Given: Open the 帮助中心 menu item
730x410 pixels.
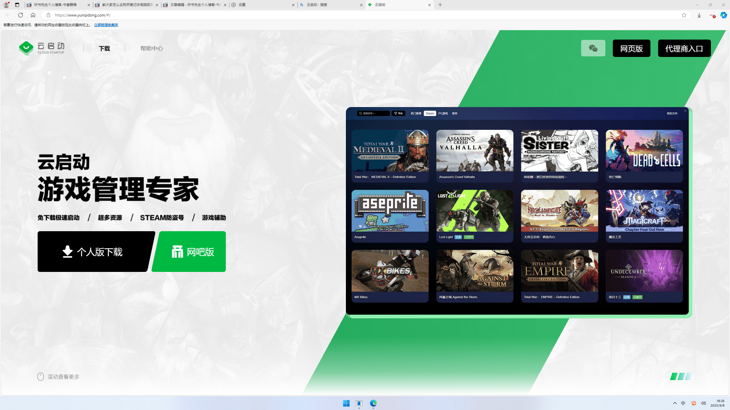Looking at the screenshot, I should [x=151, y=48].
